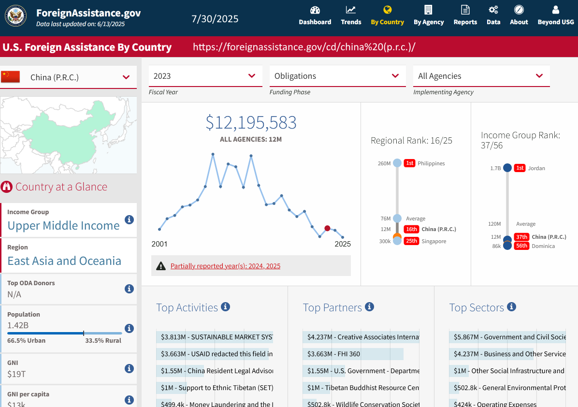This screenshot has width=578, height=407.
Task: Click the By Agency building icon
Action: [x=428, y=10]
